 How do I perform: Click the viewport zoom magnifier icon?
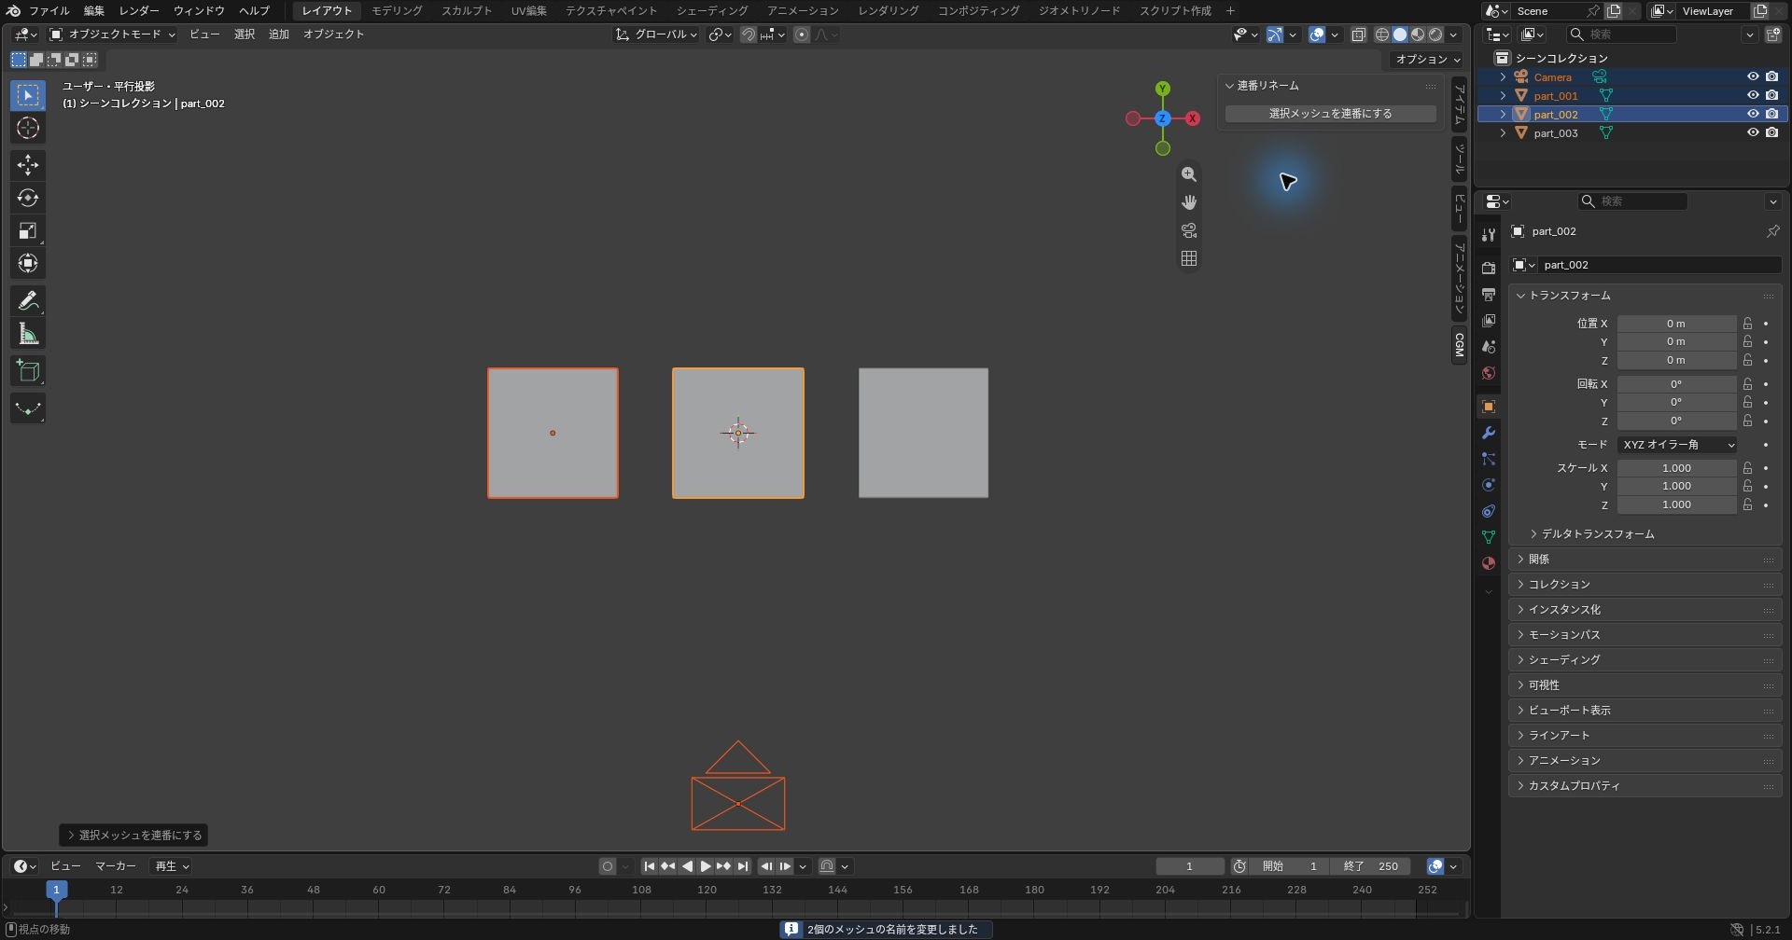pyautogui.click(x=1189, y=174)
